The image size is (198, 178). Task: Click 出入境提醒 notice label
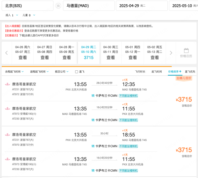[x=13, y=26]
